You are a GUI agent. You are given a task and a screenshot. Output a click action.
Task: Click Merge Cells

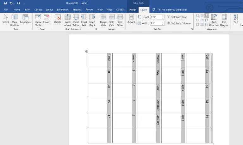click(x=103, y=20)
